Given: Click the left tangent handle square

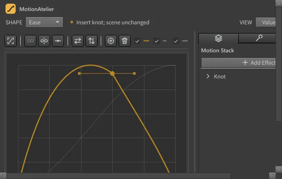Looking at the screenshot, I should click(x=79, y=73).
